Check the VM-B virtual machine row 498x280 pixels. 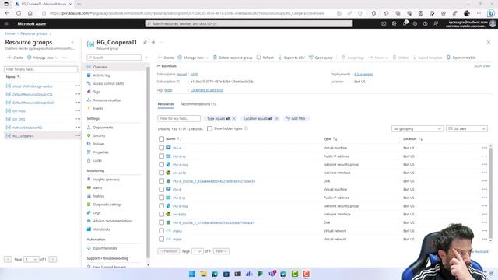pyautogui.click(x=161, y=189)
